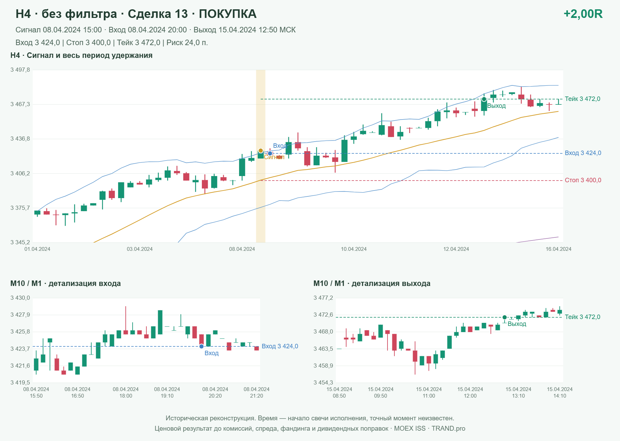Click the 'Выход' annotation on H4 chart
Screen dimensions: 620x441
click(x=496, y=106)
